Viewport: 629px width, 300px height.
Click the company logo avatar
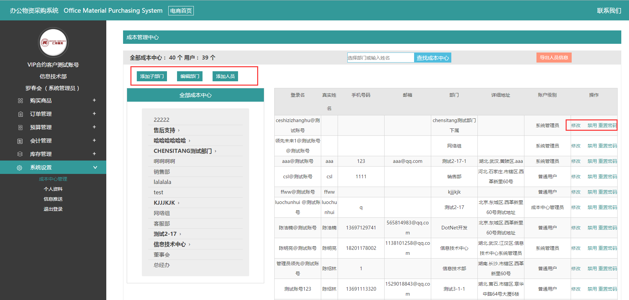click(53, 42)
